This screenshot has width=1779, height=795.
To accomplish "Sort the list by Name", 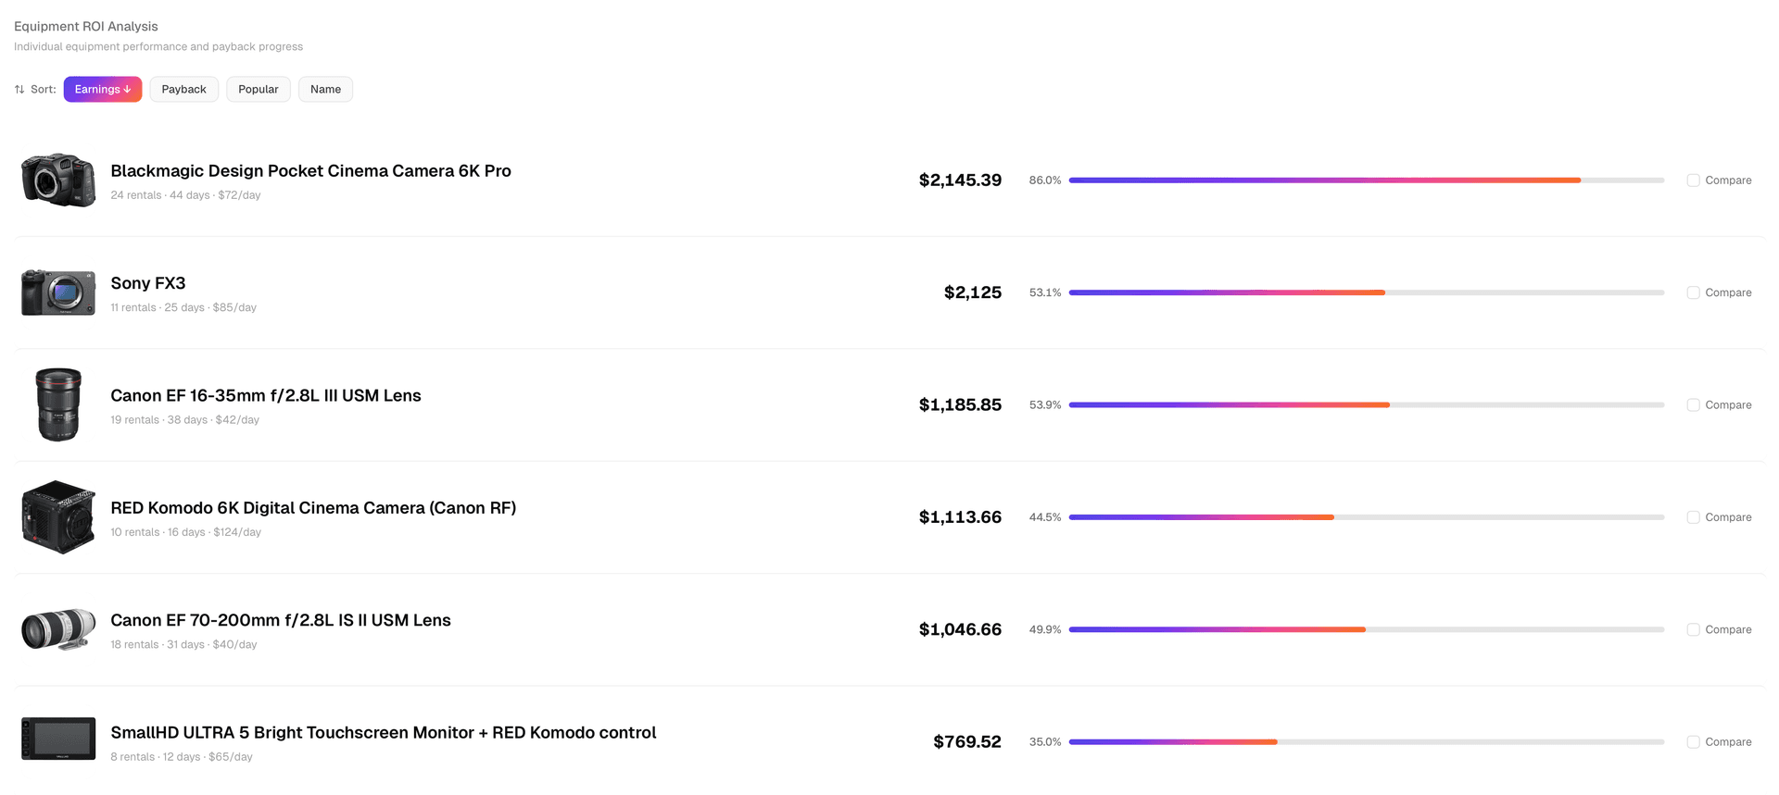I will (325, 89).
